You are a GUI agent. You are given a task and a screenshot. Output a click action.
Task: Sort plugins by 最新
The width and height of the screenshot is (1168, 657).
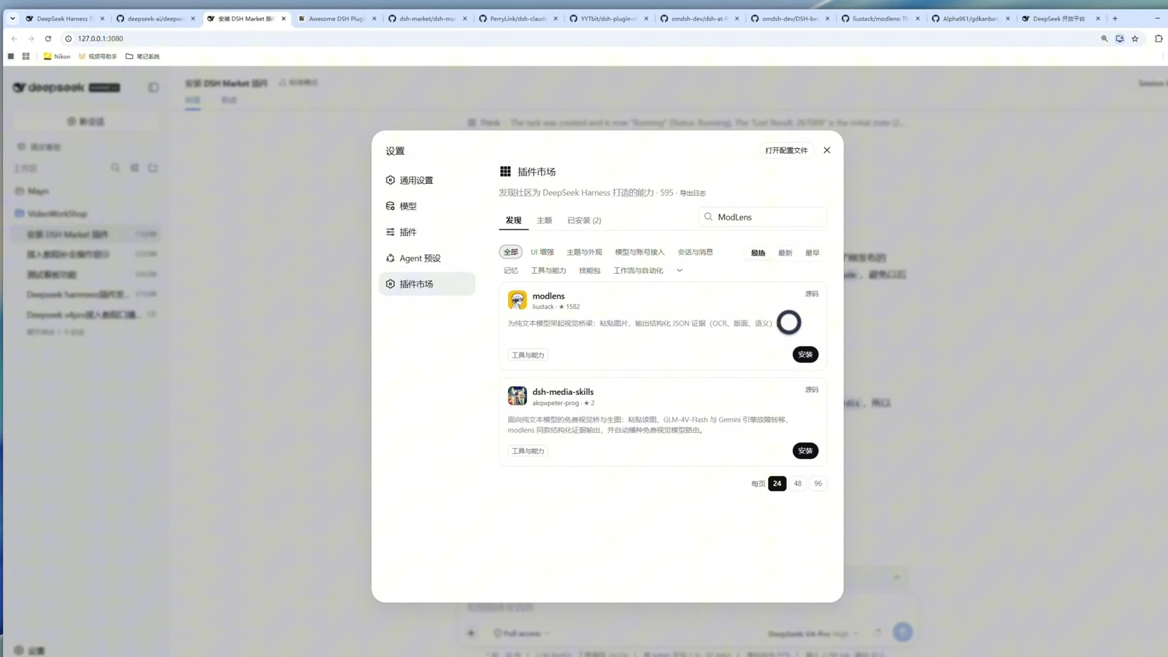pyautogui.click(x=785, y=253)
